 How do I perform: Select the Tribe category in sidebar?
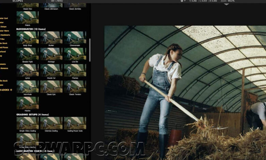(2, 39)
